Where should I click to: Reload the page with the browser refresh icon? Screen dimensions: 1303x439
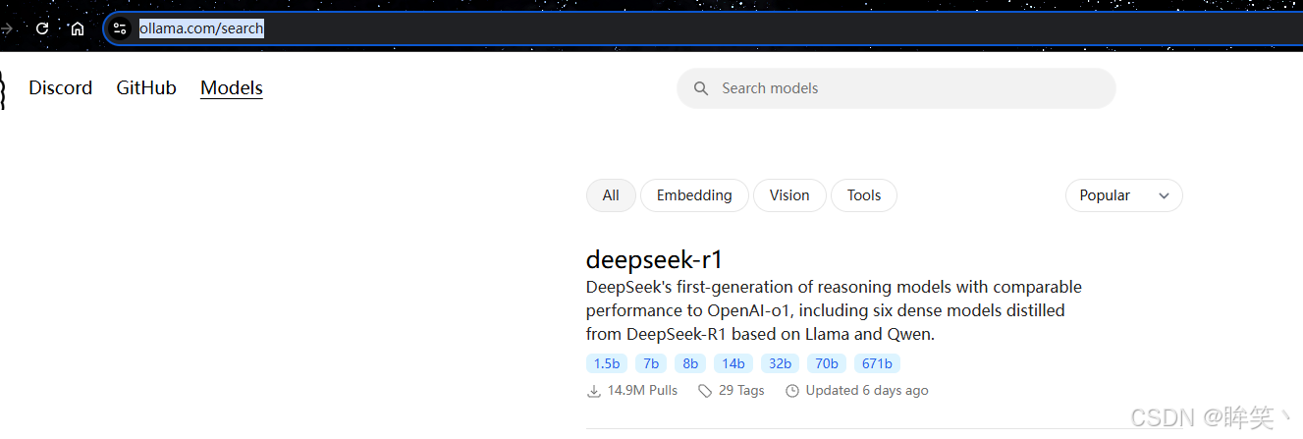[x=42, y=28]
